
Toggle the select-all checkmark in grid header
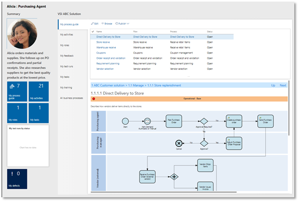pos(93,32)
